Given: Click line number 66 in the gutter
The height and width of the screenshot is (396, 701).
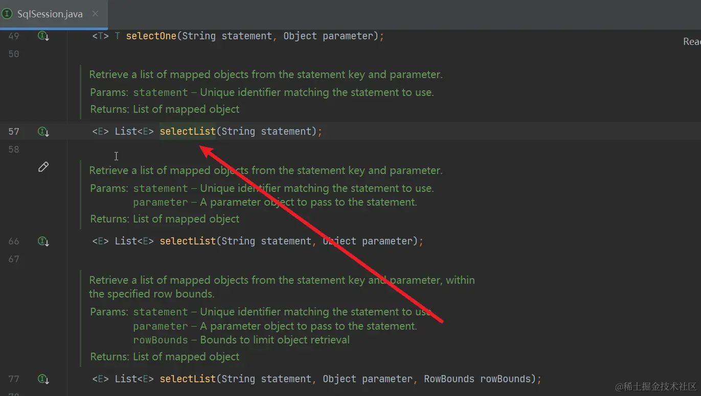Looking at the screenshot, I should tap(14, 241).
